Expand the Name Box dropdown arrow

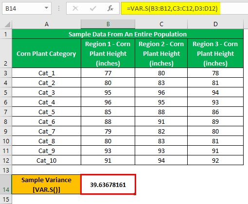click(46, 8)
